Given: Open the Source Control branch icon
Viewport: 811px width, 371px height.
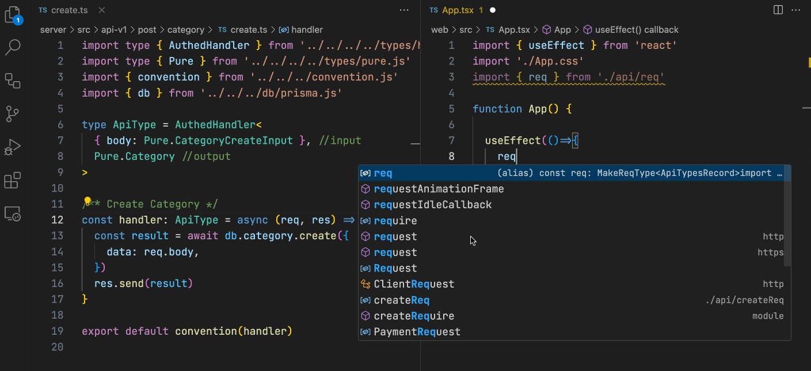Looking at the screenshot, I should point(13,114).
